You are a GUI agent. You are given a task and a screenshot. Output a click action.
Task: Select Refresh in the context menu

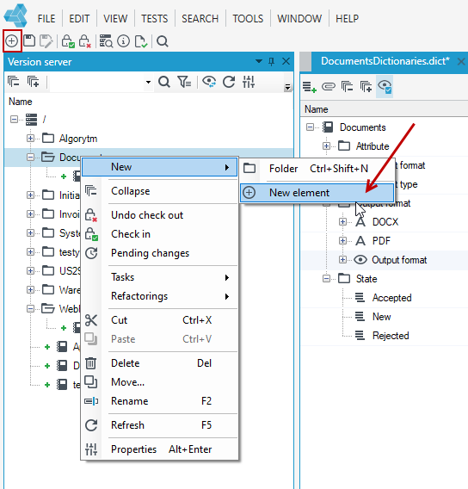[159, 425]
